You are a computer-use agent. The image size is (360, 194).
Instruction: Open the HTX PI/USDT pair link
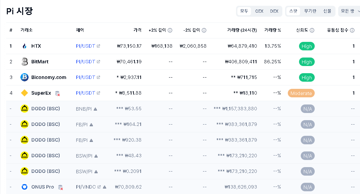pyautogui.click(x=85, y=46)
